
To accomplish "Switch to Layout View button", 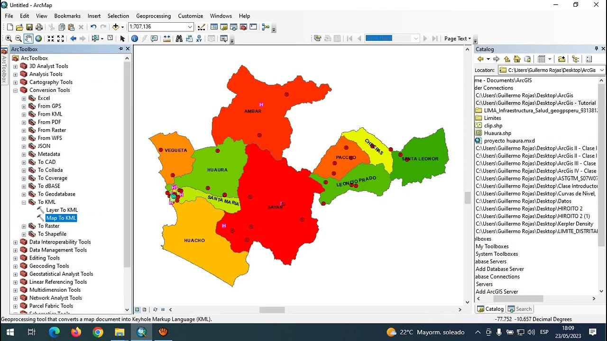I will [x=145, y=310].
